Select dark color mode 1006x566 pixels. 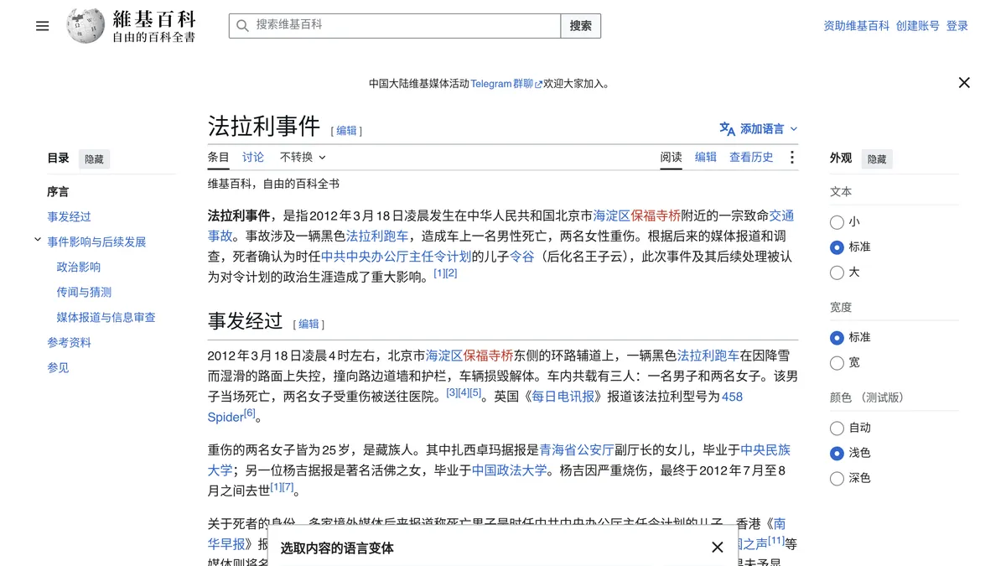click(837, 478)
